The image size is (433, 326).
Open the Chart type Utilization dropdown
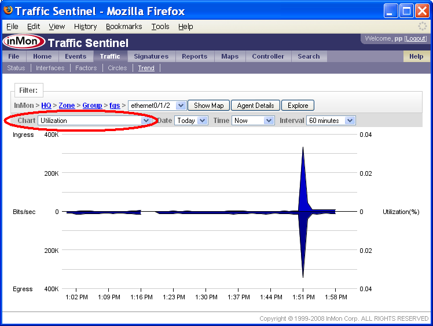pyautogui.click(x=94, y=121)
